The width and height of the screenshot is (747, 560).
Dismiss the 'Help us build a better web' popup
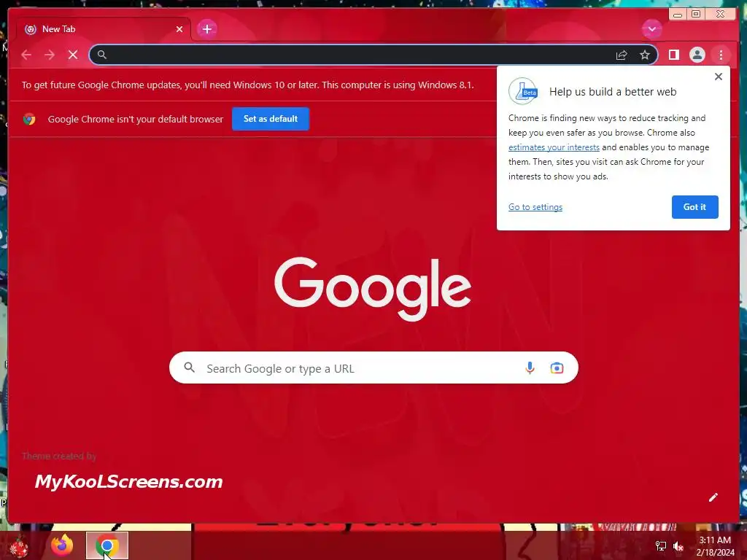[x=719, y=77]
